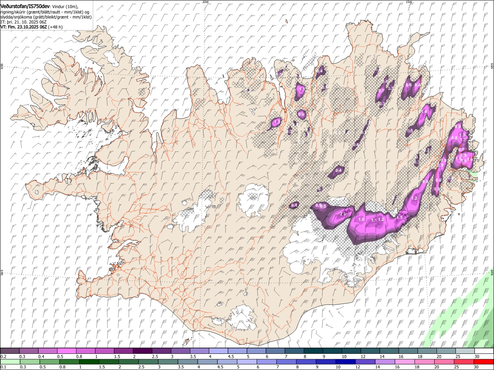
Task: Pick the light pink 16–18 rain legend swatch
Action: (x=404, y=362)
